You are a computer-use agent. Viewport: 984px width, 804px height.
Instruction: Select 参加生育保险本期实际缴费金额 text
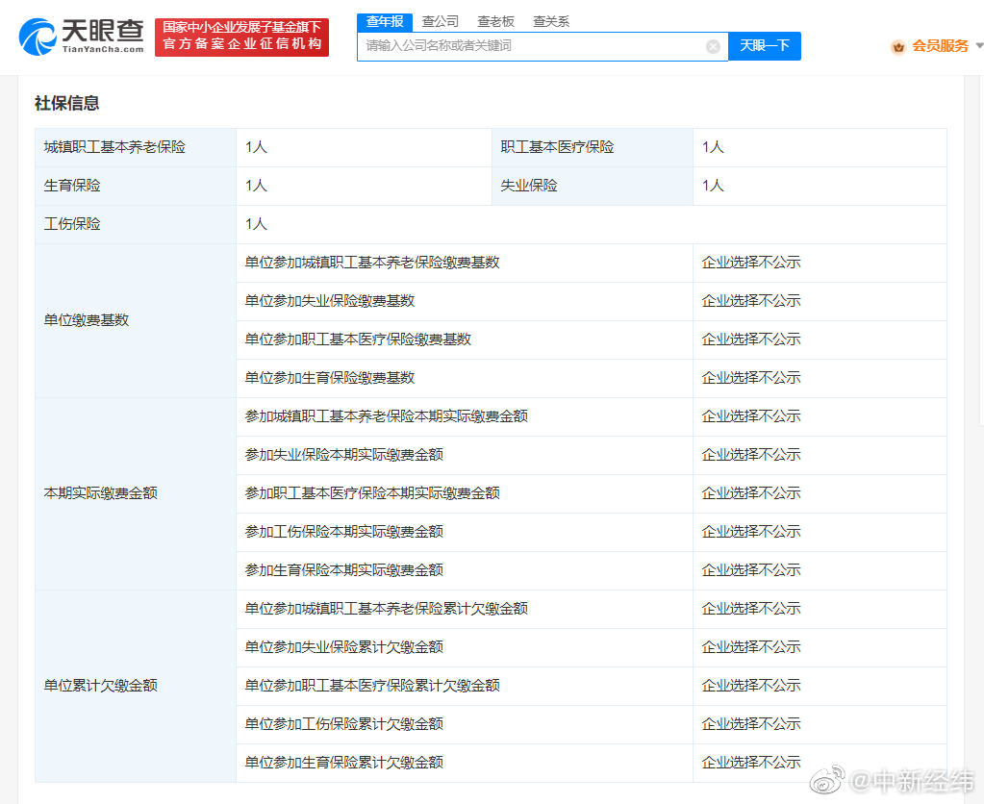pos(344,570)
